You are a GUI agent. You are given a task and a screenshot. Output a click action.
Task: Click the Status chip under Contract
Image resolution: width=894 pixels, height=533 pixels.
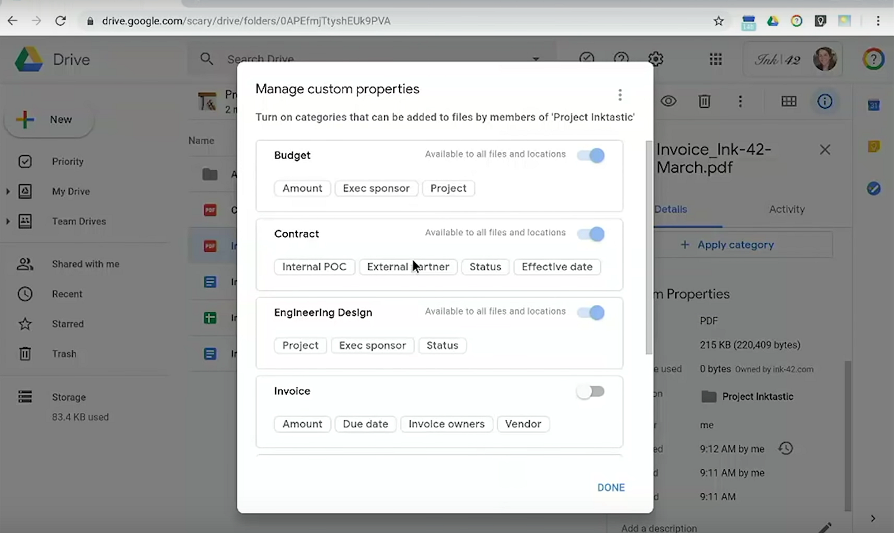click(x=485, y=267)
